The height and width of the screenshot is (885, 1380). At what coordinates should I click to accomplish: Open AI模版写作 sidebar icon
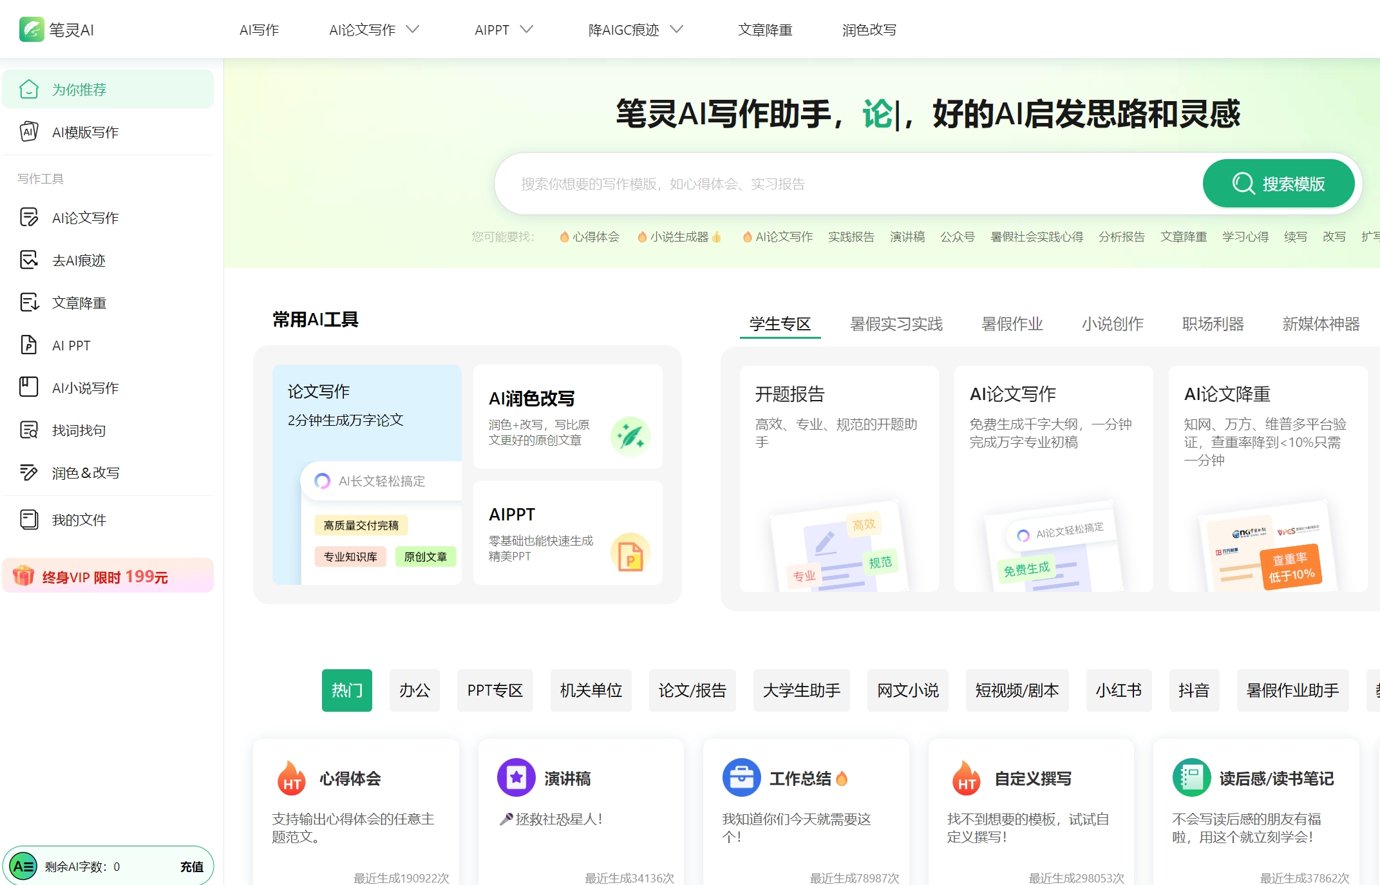(x=29, y=132)
